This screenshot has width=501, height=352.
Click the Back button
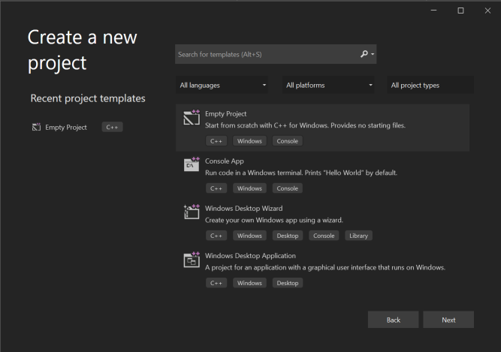click(393, 320)
